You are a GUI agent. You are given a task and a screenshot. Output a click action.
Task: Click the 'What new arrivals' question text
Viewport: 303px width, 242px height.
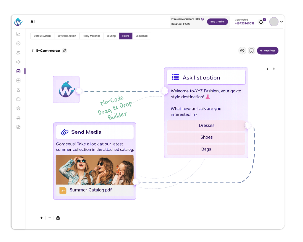point(196,112)
